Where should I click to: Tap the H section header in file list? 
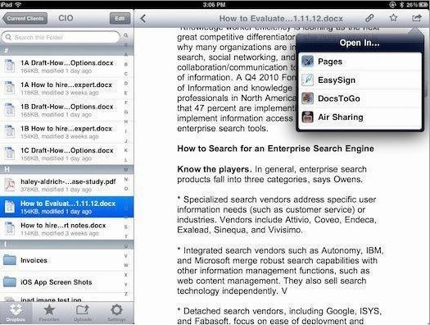click(x=66, y=170)
